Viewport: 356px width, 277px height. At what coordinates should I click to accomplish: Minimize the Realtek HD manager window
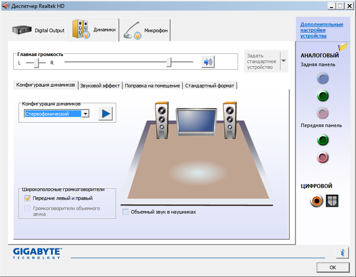[332, 6]
